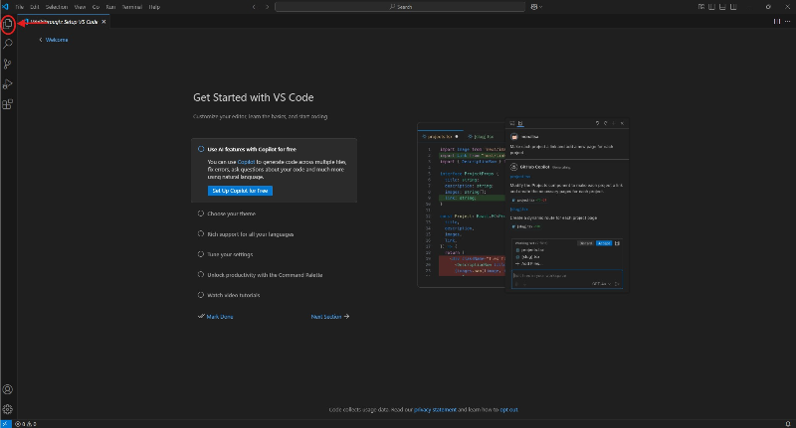Open the opt out link
796x428 pixels.
(x=508, y=410)
